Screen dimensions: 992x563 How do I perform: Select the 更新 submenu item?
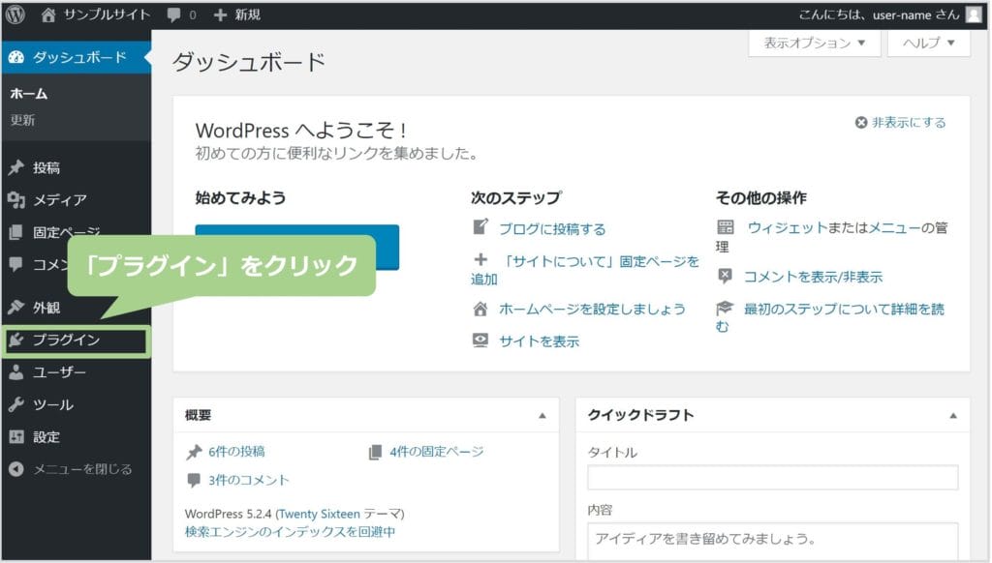pos(23,121)
